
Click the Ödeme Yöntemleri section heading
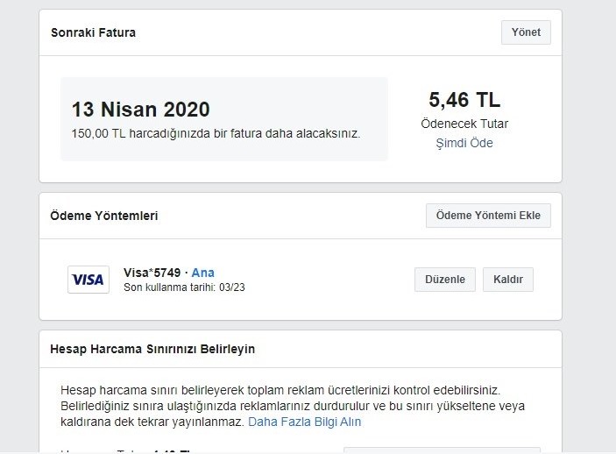[104, 216]
